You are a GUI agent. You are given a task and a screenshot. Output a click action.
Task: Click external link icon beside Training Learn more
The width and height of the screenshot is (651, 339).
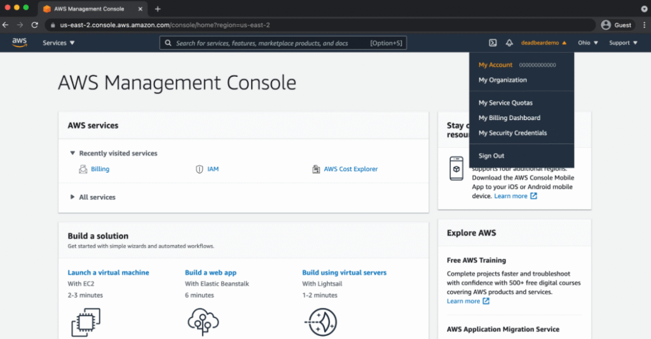point(486,301)
